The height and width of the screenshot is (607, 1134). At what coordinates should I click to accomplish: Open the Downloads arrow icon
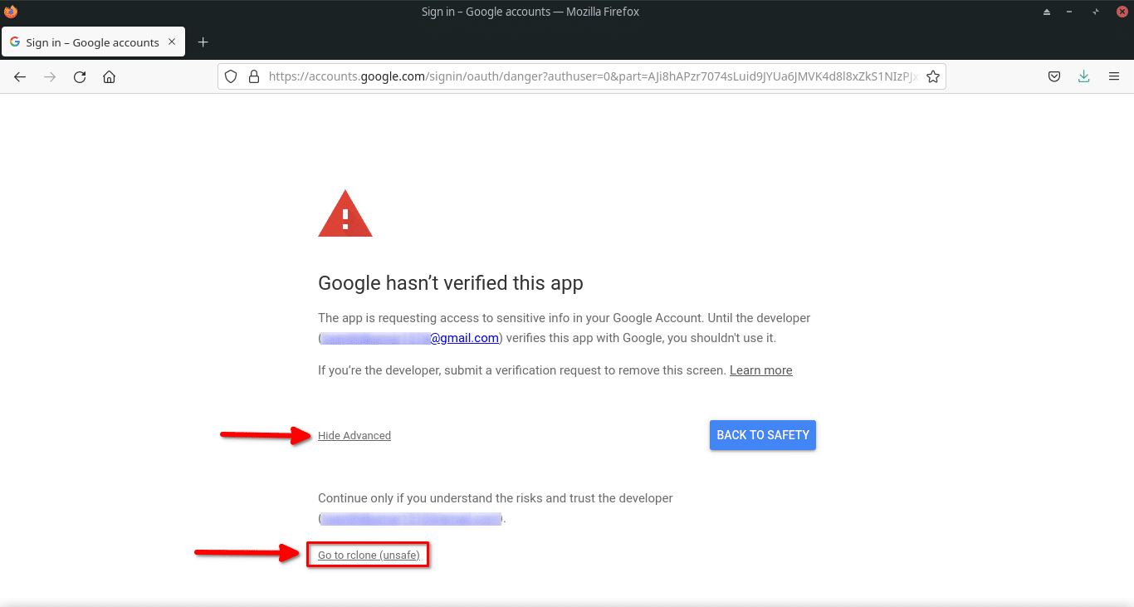[1083, 76]
